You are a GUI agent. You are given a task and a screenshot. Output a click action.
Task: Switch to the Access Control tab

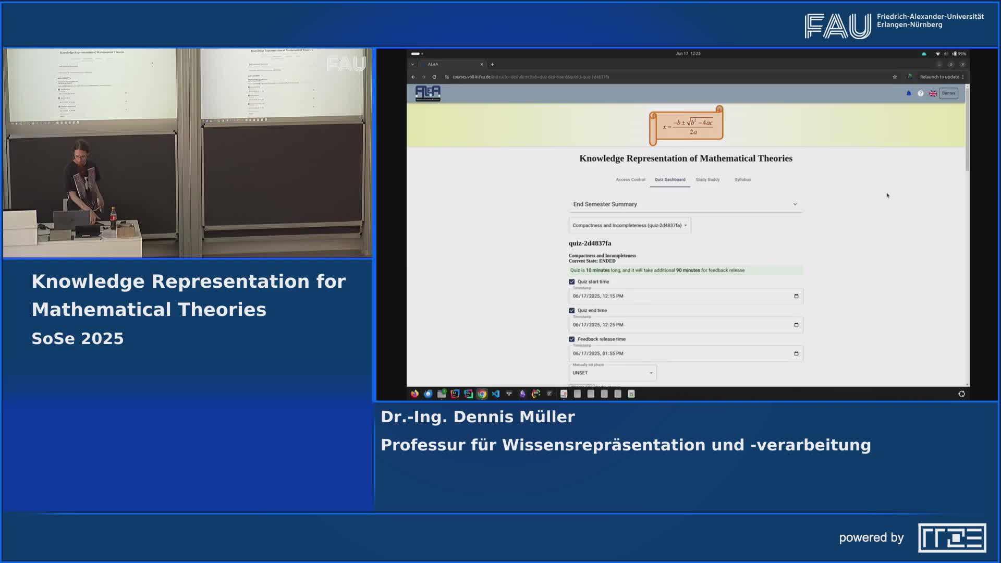click(x=630, y=179)
